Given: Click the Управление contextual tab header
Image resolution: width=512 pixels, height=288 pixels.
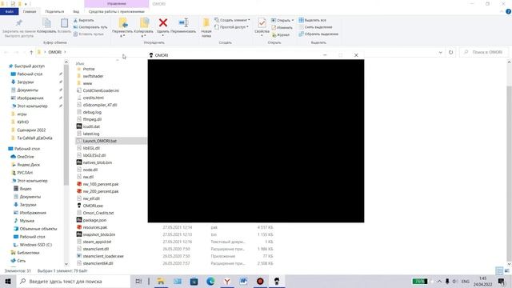Looking at the screenshot, I should 117,4.
